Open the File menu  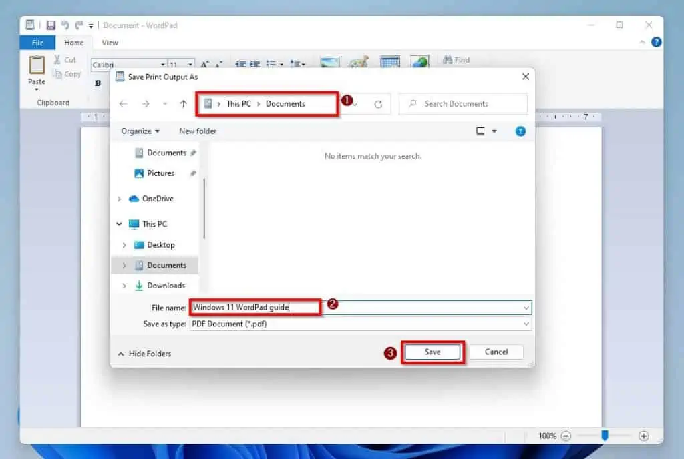click(x=37, y=42)
